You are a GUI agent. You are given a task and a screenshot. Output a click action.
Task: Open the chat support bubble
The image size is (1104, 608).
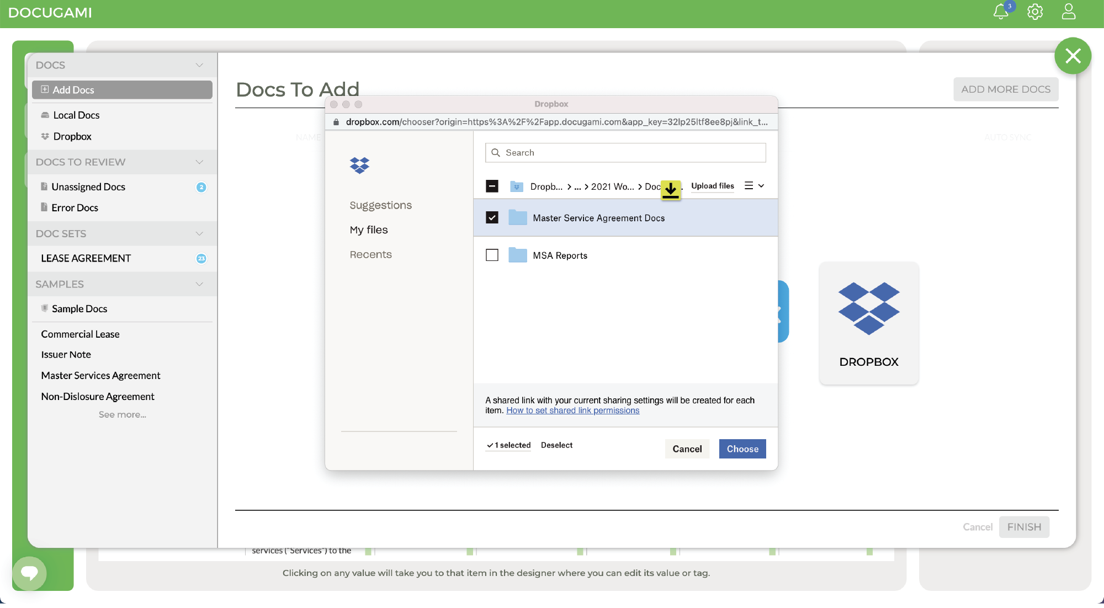point(29,573)
